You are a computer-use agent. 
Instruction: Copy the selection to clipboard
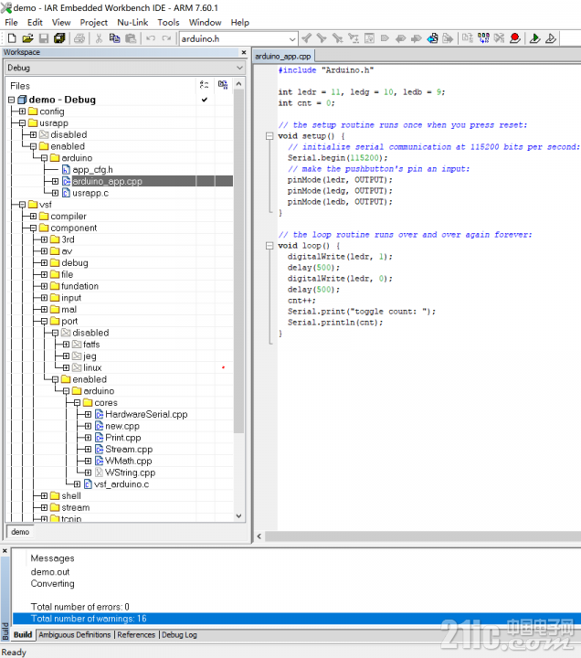click(114, 38)
